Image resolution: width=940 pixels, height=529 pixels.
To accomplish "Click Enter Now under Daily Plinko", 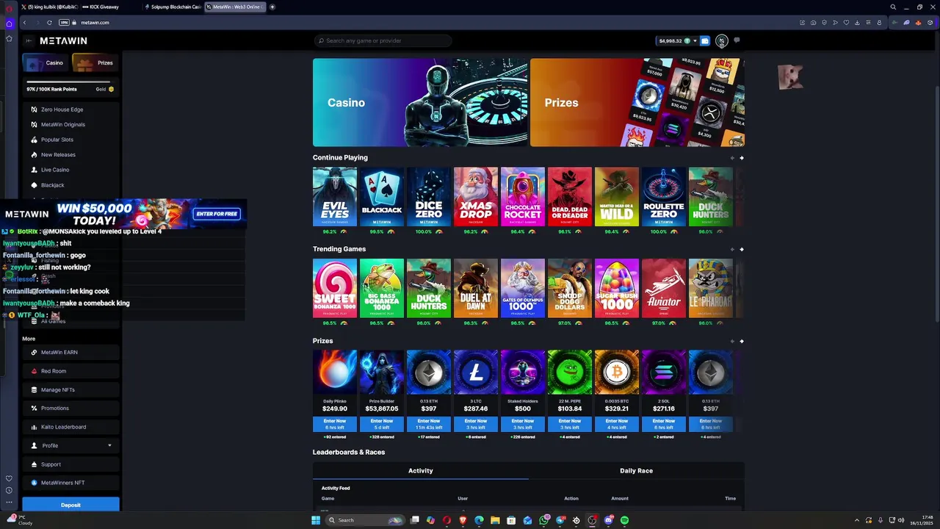I will [x=335, y=424].
